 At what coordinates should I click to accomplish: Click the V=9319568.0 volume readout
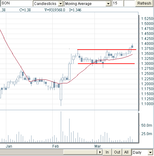[55, 10]
